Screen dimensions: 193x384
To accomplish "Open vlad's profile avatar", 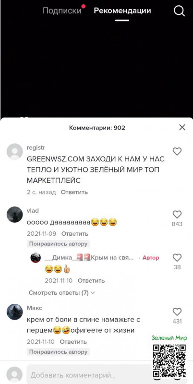I will (x=15, y=215).
